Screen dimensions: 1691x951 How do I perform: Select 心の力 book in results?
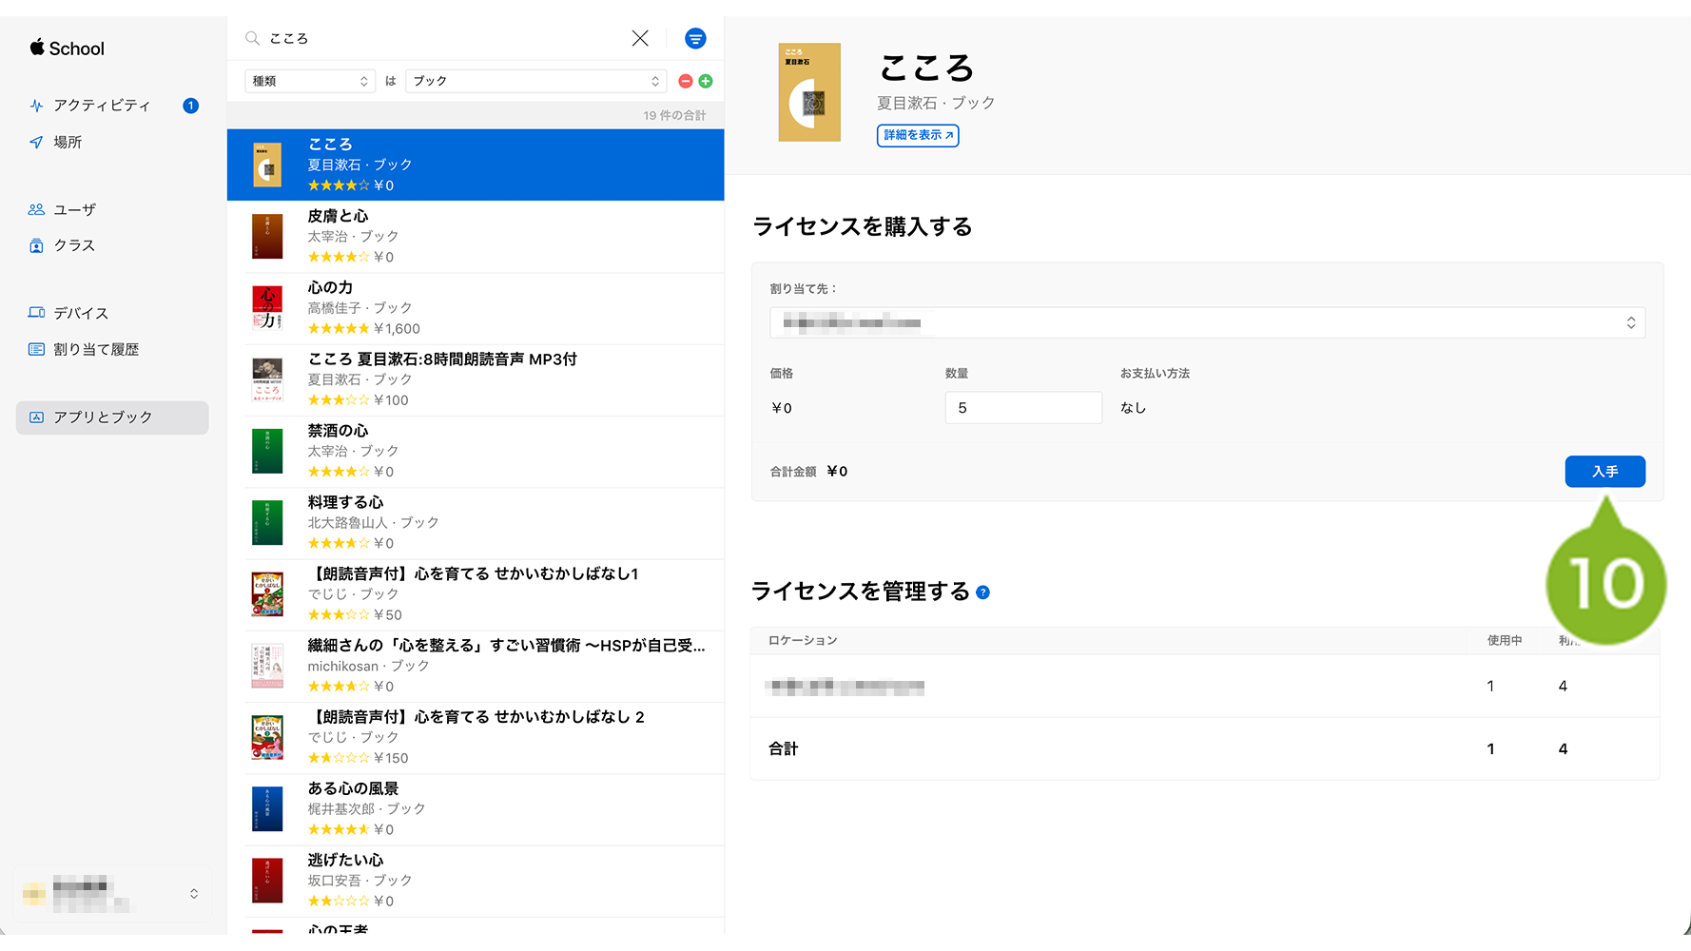pos(476,308)
